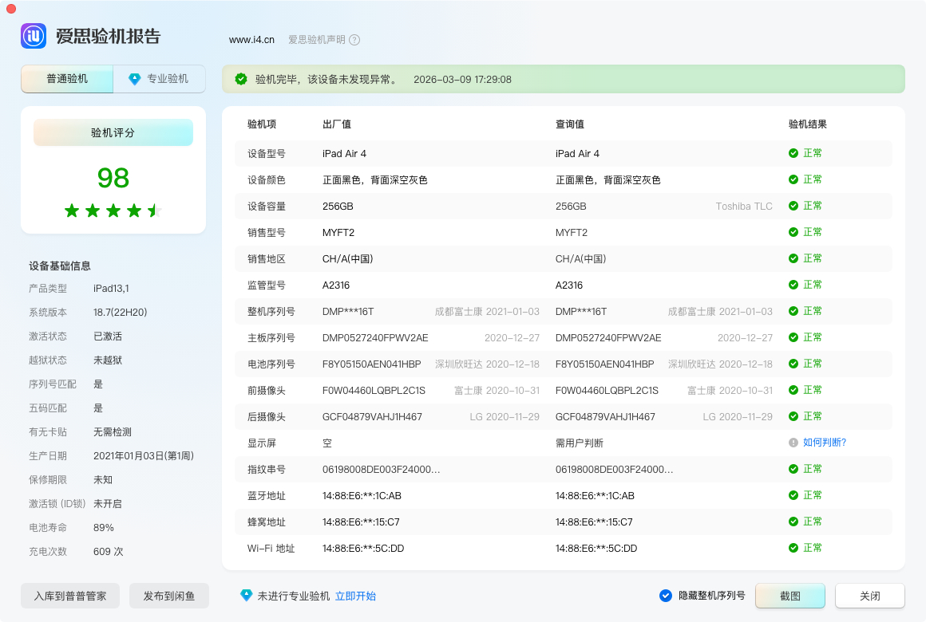This screenshot has height=622, width=926.
Task: Open the 专业验机 tab
Action: pos(160,79)
